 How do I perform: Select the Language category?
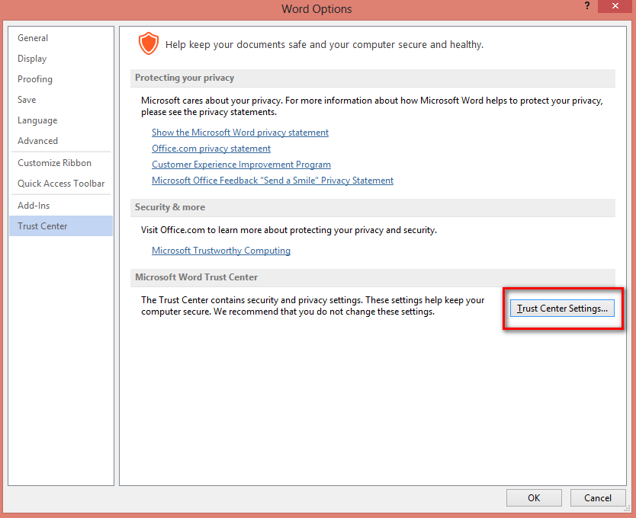pos(61,120)
